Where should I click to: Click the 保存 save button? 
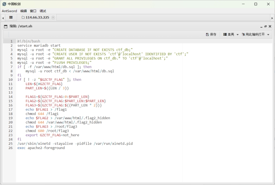pyautogui.click(x=211, y=35)
